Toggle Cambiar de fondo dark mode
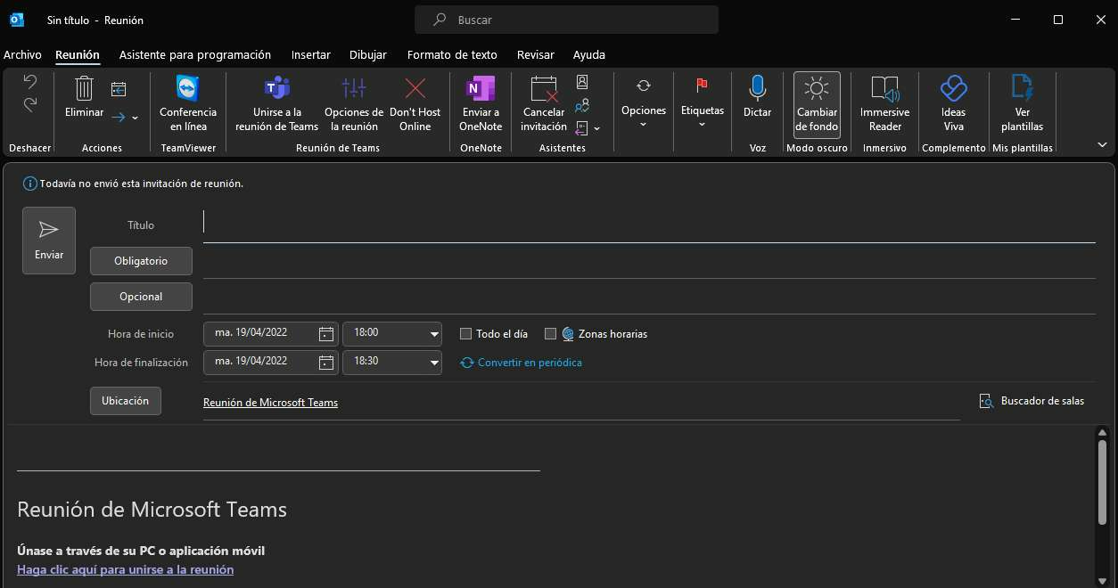 pyautogui.click(x=817, y=105)
